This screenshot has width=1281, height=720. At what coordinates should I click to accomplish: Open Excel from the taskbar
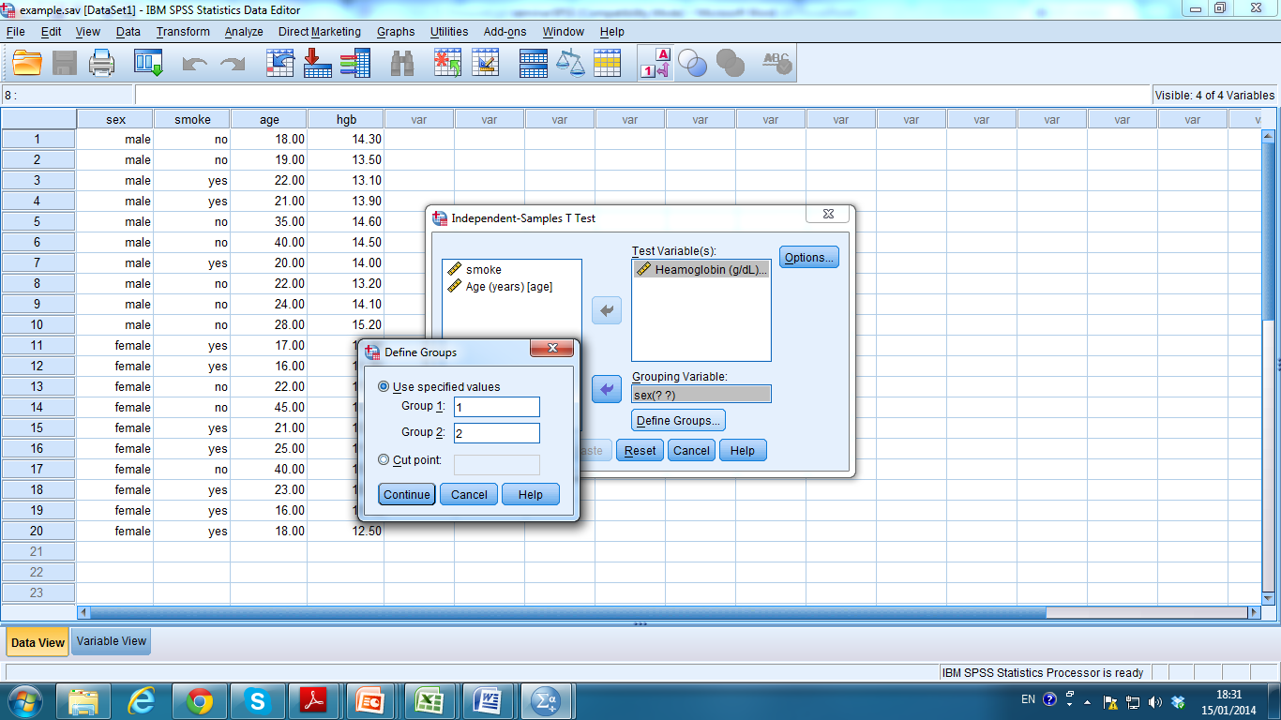pos(429,700)
